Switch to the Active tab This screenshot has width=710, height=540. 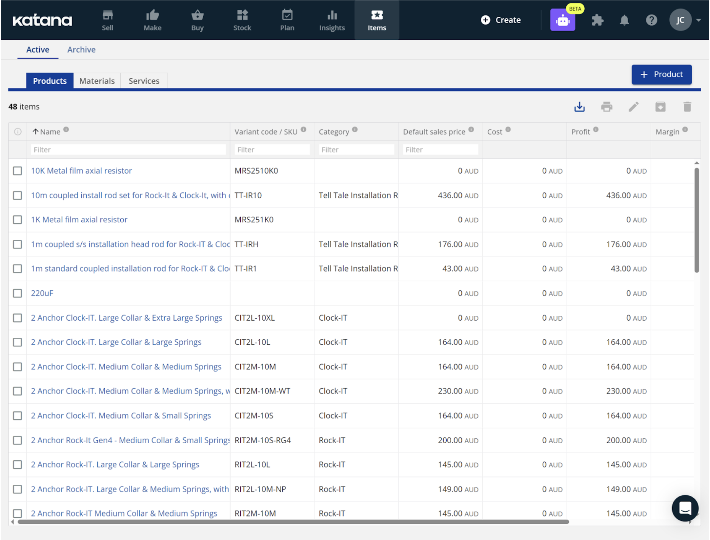(x=38, y=50)
